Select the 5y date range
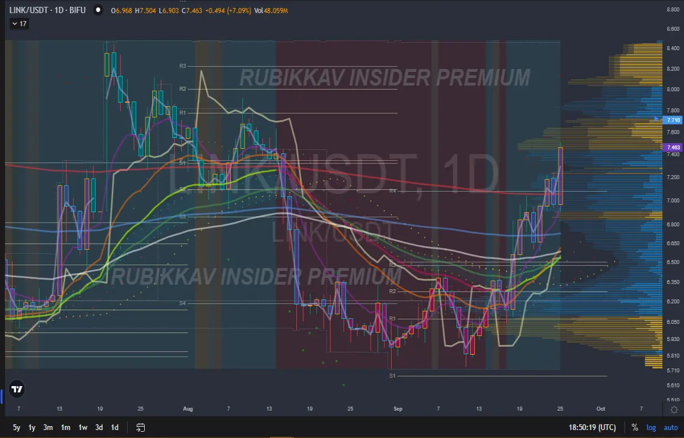Screen dimensions: 684x438 16,427
